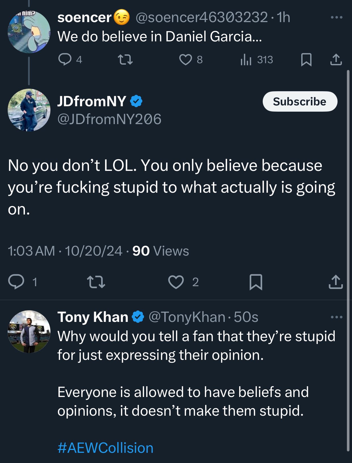Reply to soencer's tweet

coord(65,60)
